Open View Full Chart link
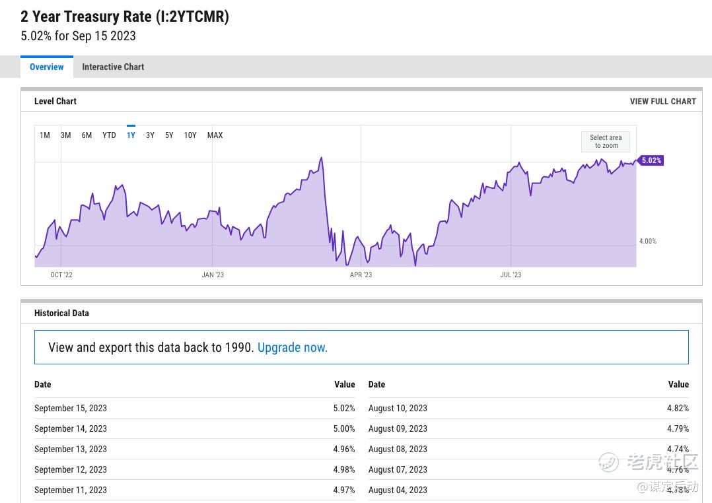 [662, 102]
